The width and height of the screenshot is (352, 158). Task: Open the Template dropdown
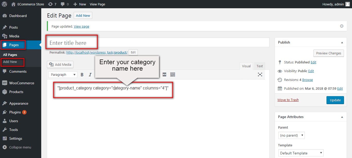pyautogui.click(x=301, y=153)
